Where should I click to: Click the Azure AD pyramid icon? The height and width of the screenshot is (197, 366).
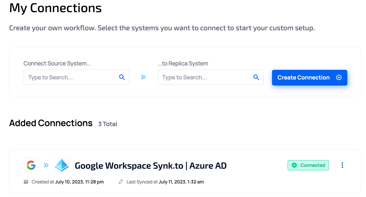pos(62,165)
